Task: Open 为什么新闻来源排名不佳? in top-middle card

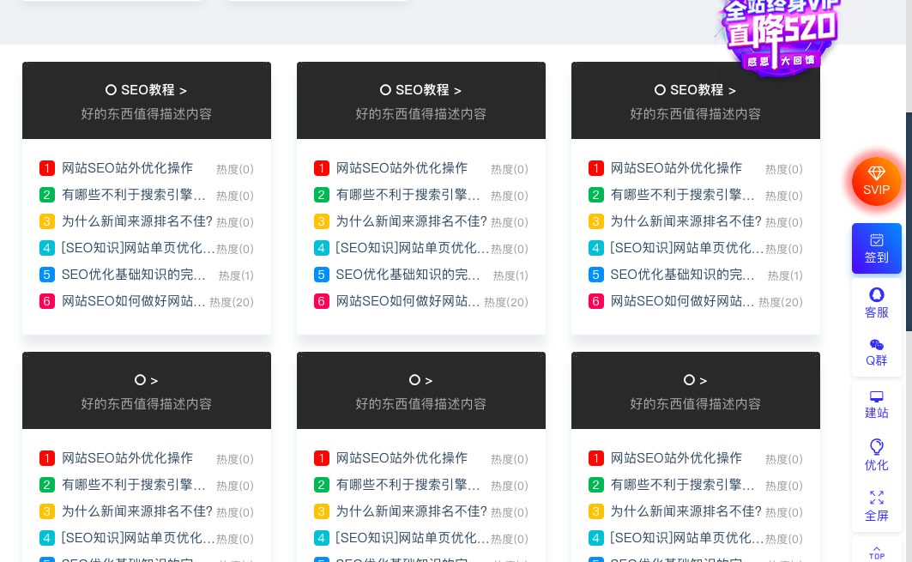Action: (x=411, y=221)
